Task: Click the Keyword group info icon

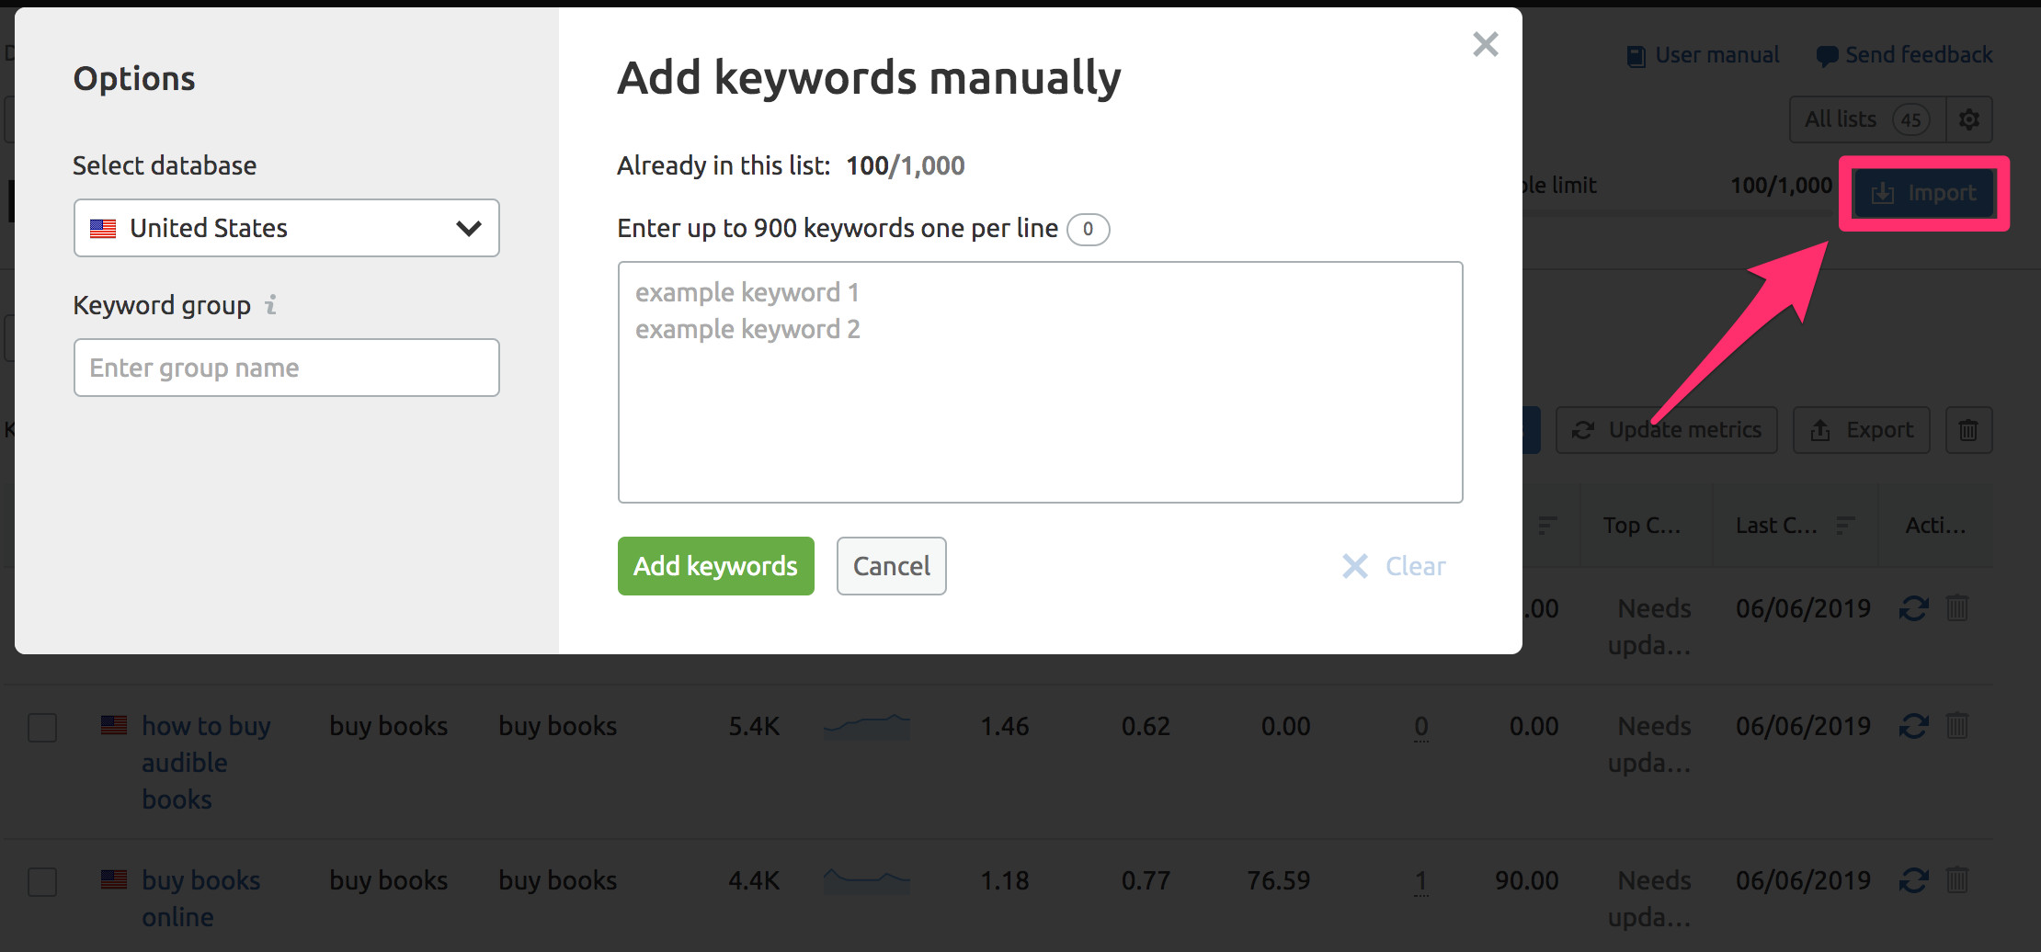Action: [x=270, y=305]
